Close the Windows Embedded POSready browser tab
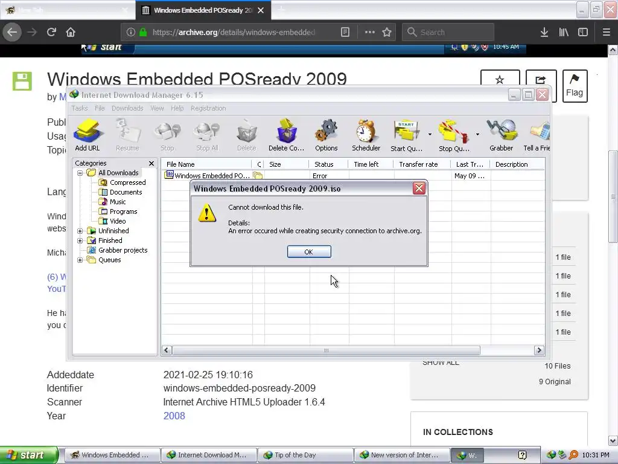The height and width of the screenshot is (464, 618). (x=261, y=10)
